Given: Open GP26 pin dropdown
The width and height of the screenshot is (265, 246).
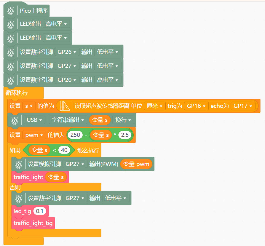Looking at the screenshot, I should click(x=67, y=52).
